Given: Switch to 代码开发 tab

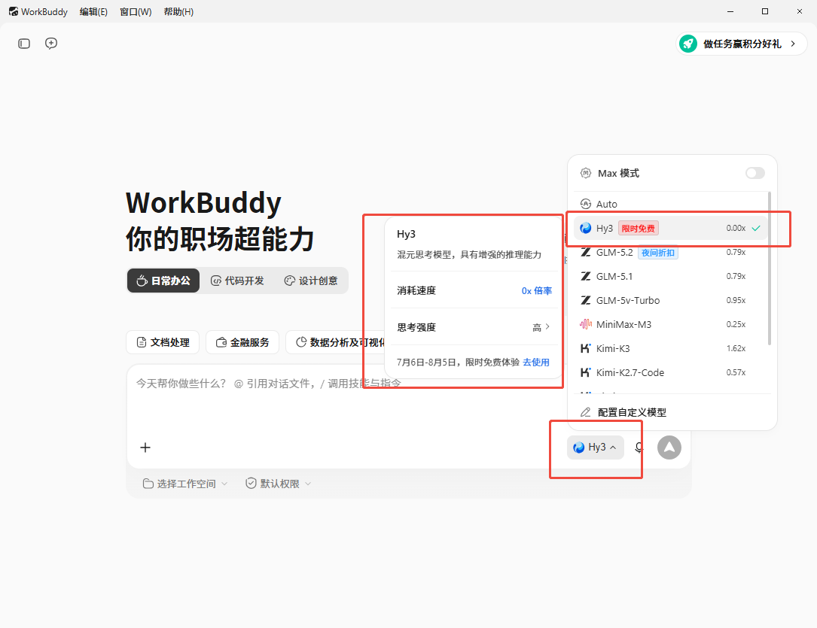Looking at the screenshot, I should [x=238, y=281].
